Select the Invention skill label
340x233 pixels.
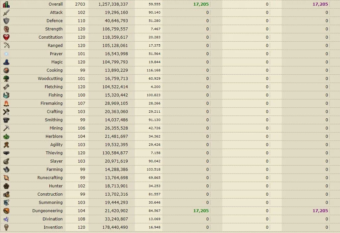pyautogui.click(x=53, y=227)
